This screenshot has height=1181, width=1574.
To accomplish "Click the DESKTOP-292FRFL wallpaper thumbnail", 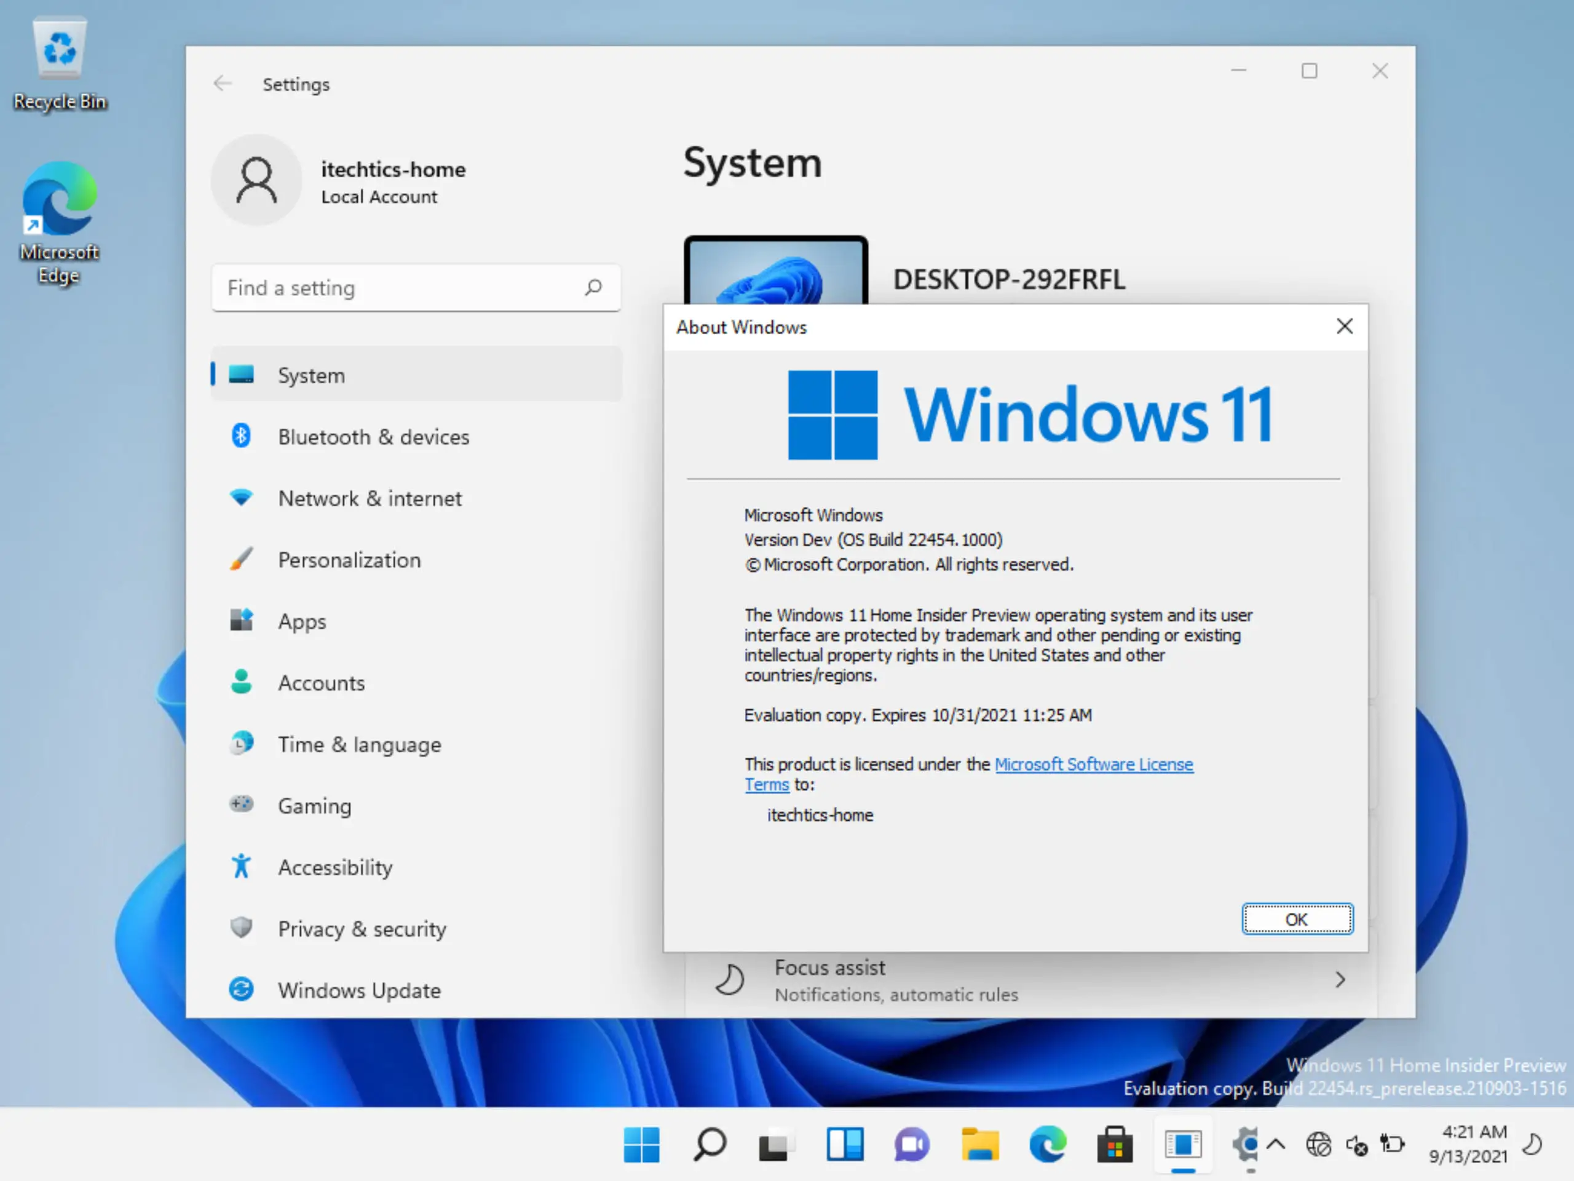I will tap(775, 271).
